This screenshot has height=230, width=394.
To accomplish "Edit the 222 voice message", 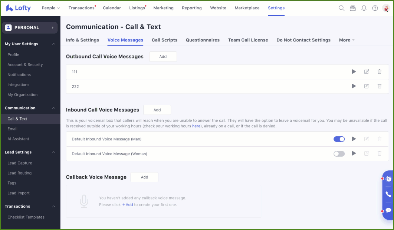I will [x=367, y=86].
